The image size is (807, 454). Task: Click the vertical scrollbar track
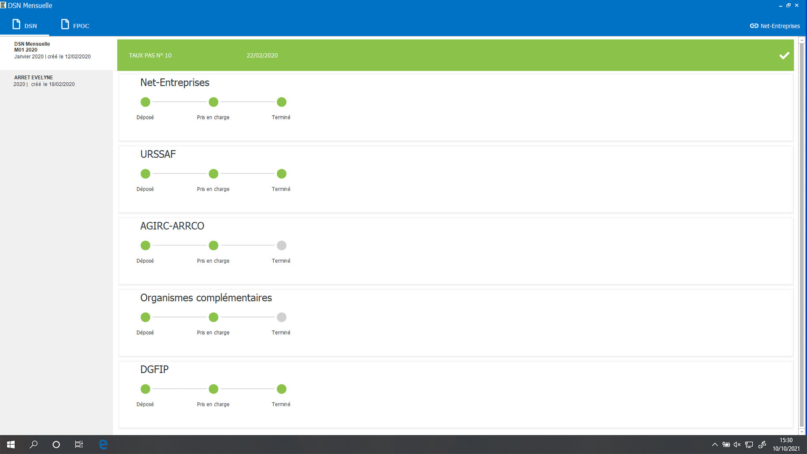802,235
